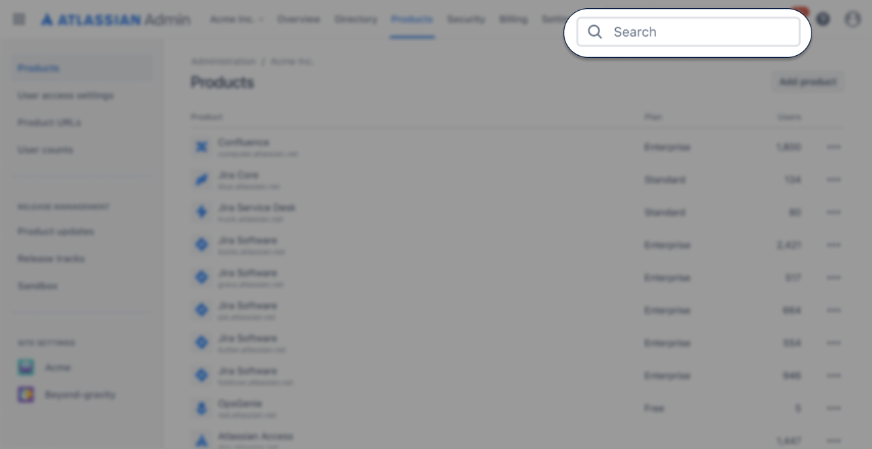Open the user profile avatar
Screen dimensions: 872x449
853,19
